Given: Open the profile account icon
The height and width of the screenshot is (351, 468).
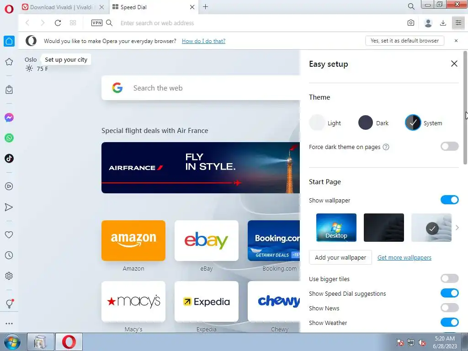Looking at the screenshot, I should click(x=428, y=23).
